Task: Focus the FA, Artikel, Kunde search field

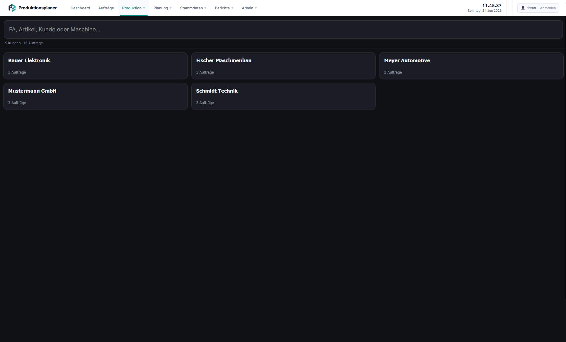Action: coord(283,29)
